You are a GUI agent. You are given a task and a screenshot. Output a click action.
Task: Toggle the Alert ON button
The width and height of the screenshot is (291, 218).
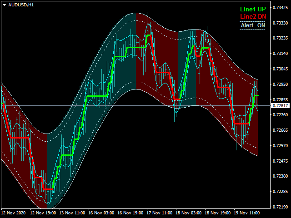coord(253,25)
